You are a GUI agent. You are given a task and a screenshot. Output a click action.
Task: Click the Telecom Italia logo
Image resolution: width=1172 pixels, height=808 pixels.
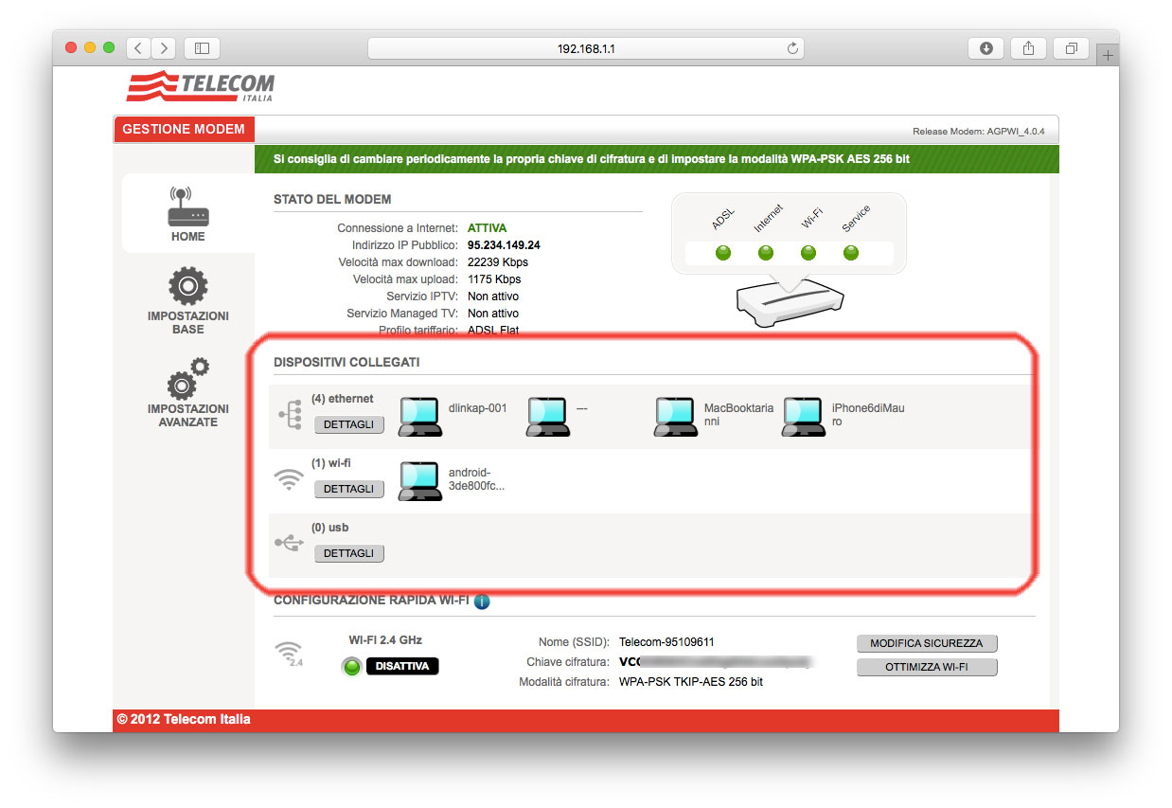click(201, 87)
